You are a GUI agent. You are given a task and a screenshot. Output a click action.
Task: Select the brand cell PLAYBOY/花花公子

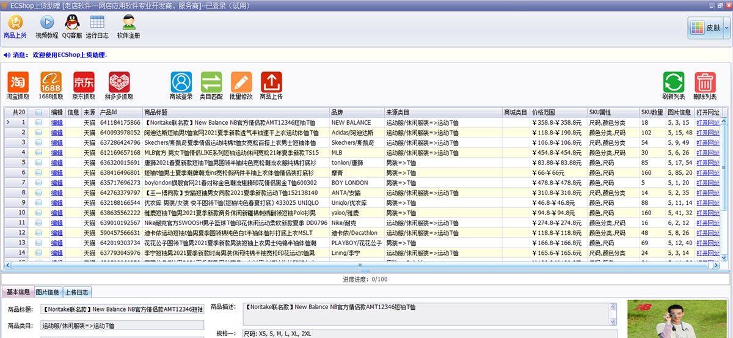coord(357,243)
